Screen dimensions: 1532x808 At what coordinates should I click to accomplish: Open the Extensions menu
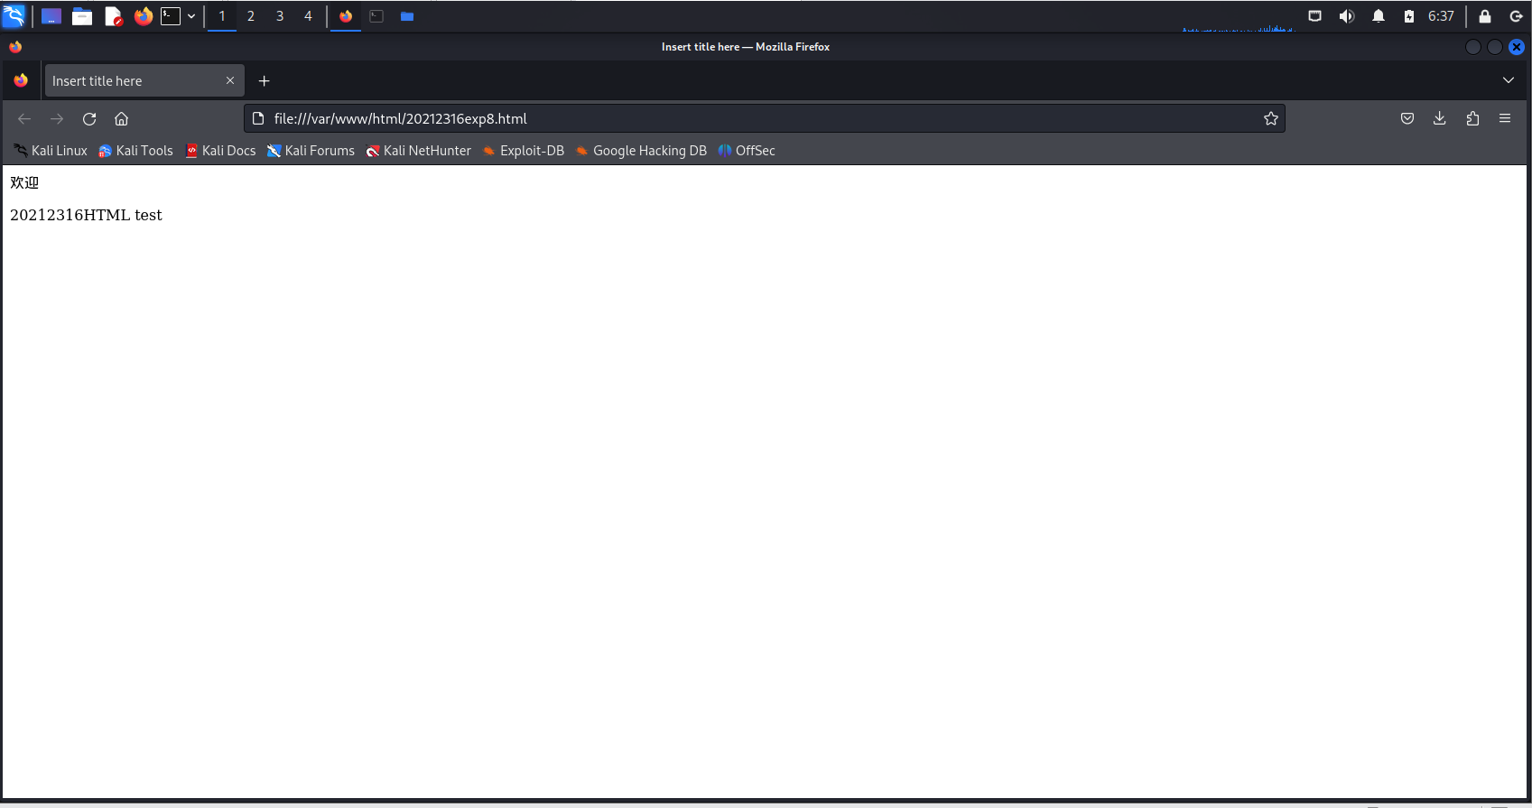[x=1472, y=118]
